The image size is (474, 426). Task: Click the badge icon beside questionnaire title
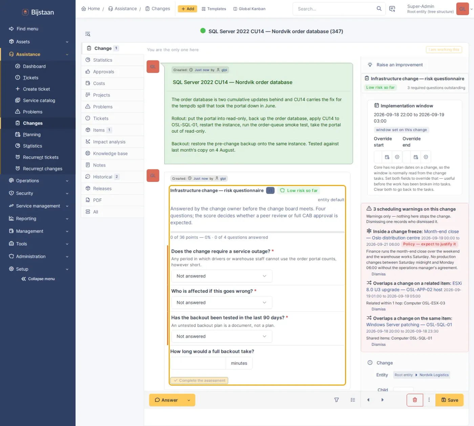coord(270,190)
